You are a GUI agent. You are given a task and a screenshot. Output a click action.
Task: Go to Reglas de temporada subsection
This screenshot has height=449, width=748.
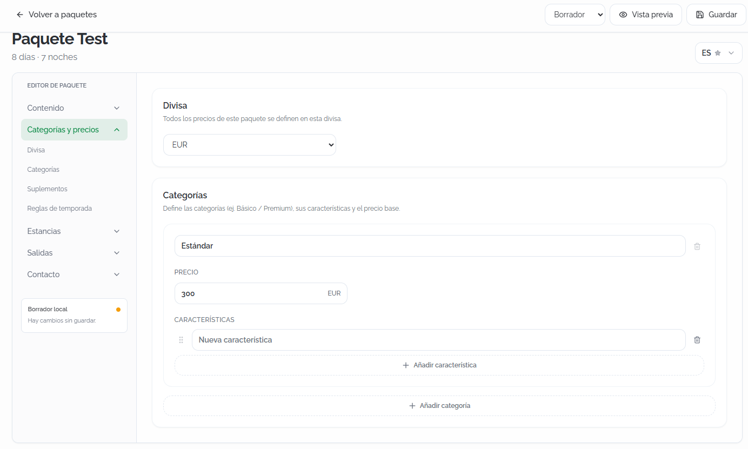pyautogui.click(x=59, y=209)
